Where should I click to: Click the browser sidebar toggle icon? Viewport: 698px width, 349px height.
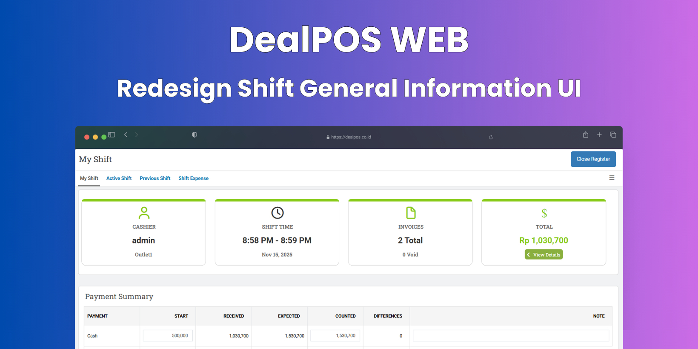[x=112, y=135]
